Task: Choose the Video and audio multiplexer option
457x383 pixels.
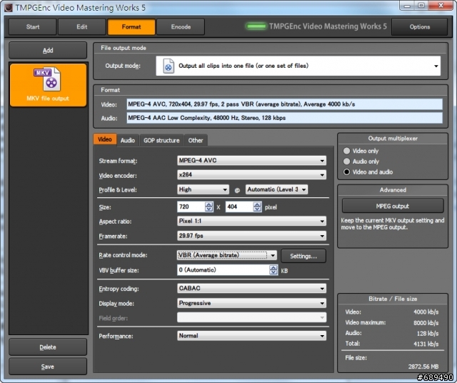Action: pyautogui.click(x=348, y=172)
